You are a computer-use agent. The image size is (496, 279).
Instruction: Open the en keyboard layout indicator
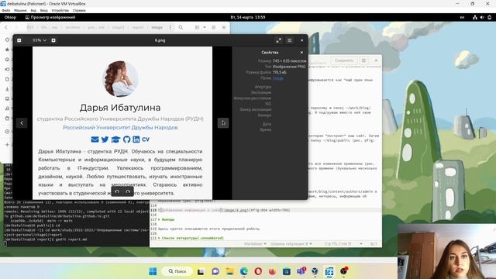coord(462,17)
